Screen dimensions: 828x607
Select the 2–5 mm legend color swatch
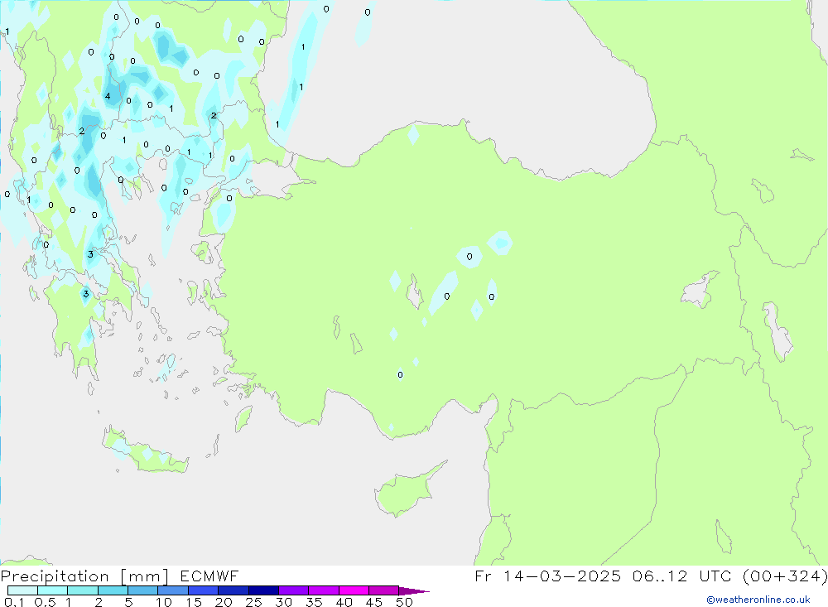(x=113, y=590)
